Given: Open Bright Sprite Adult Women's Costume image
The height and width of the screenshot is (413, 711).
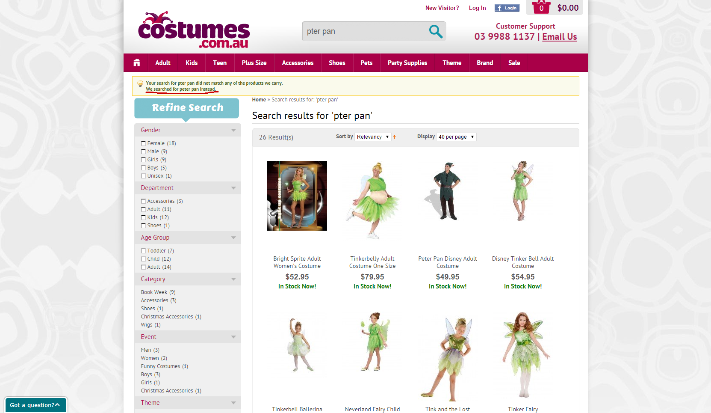Looking at the screenshot, I should pos(297,196).
